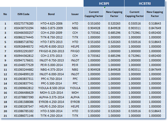Select ISIN cell XS0947176631
This screenshot has width=168, height=121.
[x=24, y=60]
